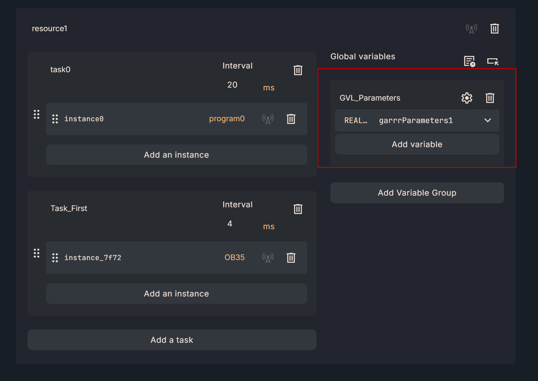Viewport: 538px width, 381px height.
Task: Delete resource1 with the top trash icon
Action: [x=495, y=29]
